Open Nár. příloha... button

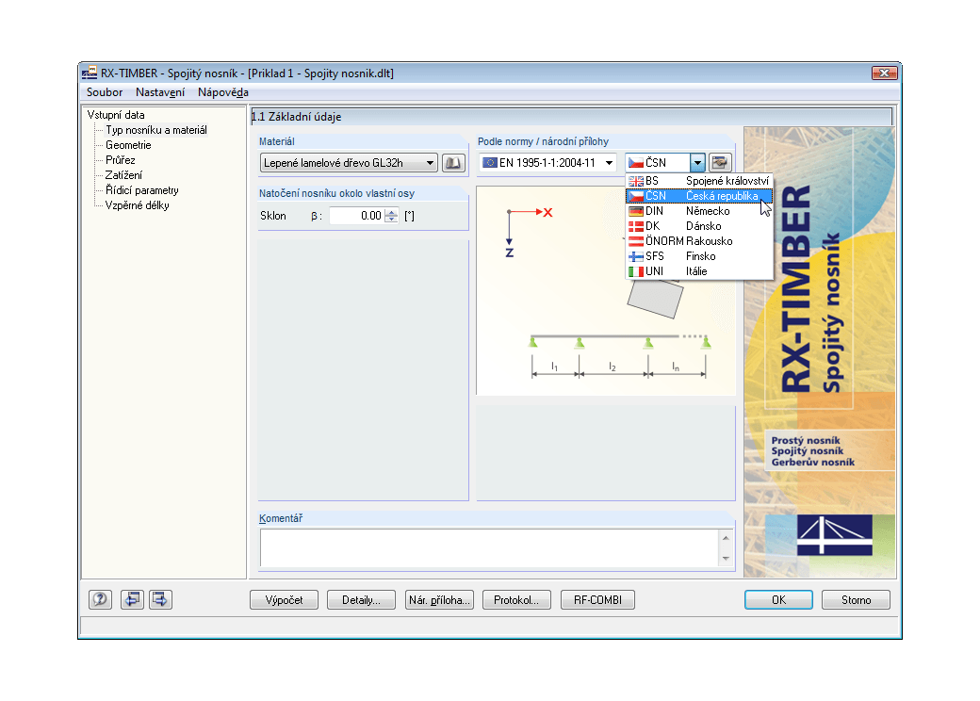(439, 600)
